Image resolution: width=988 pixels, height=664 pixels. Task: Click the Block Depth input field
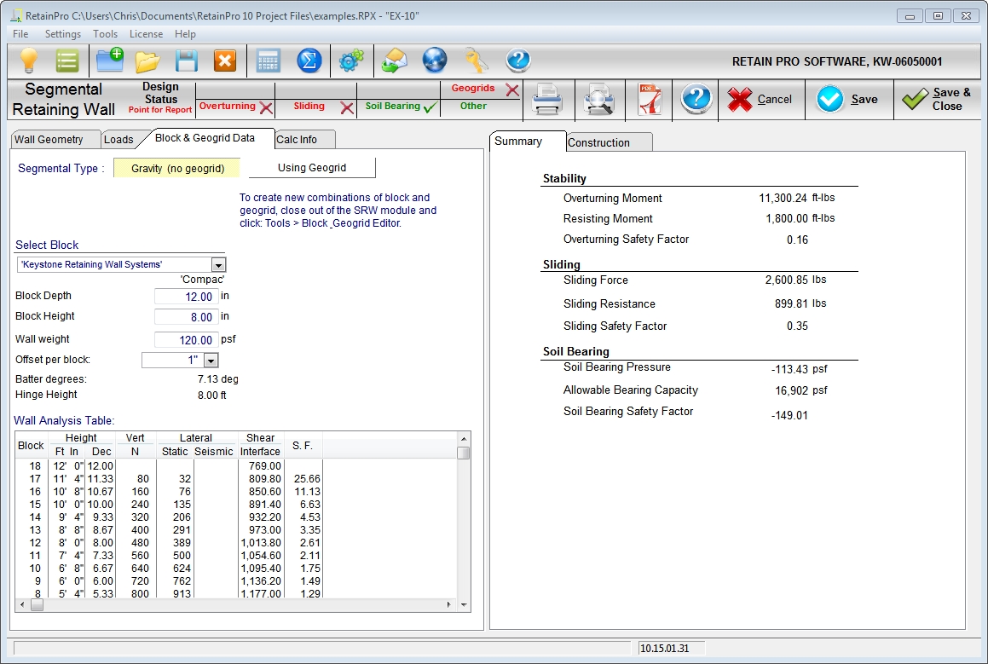pos(187,297)
